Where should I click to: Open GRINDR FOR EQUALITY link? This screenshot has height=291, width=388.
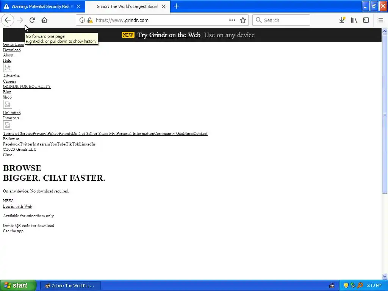27,86
